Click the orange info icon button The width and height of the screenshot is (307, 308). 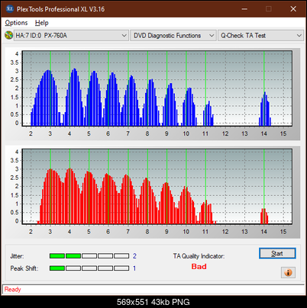(x=288, y=272)
